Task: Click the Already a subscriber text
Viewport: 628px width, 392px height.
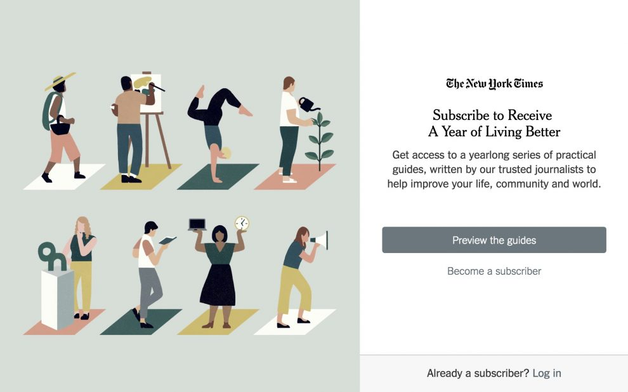Action: coord(478,373)
